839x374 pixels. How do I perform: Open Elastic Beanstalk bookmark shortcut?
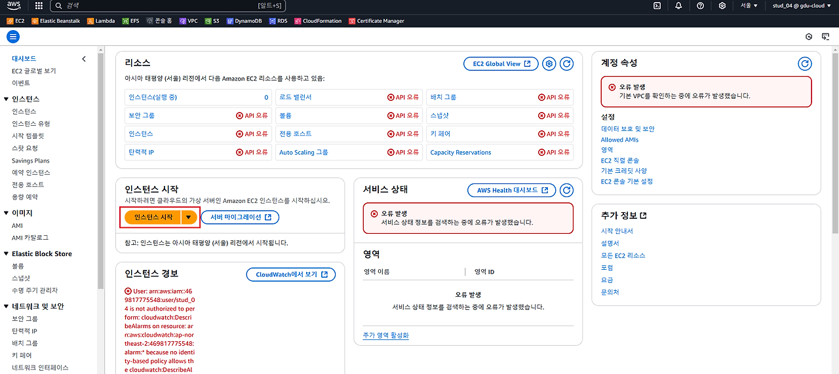[x=57, y=21]
